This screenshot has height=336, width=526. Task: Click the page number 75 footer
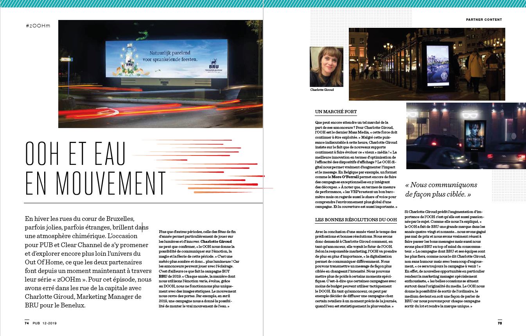click(x=499, y=323)
